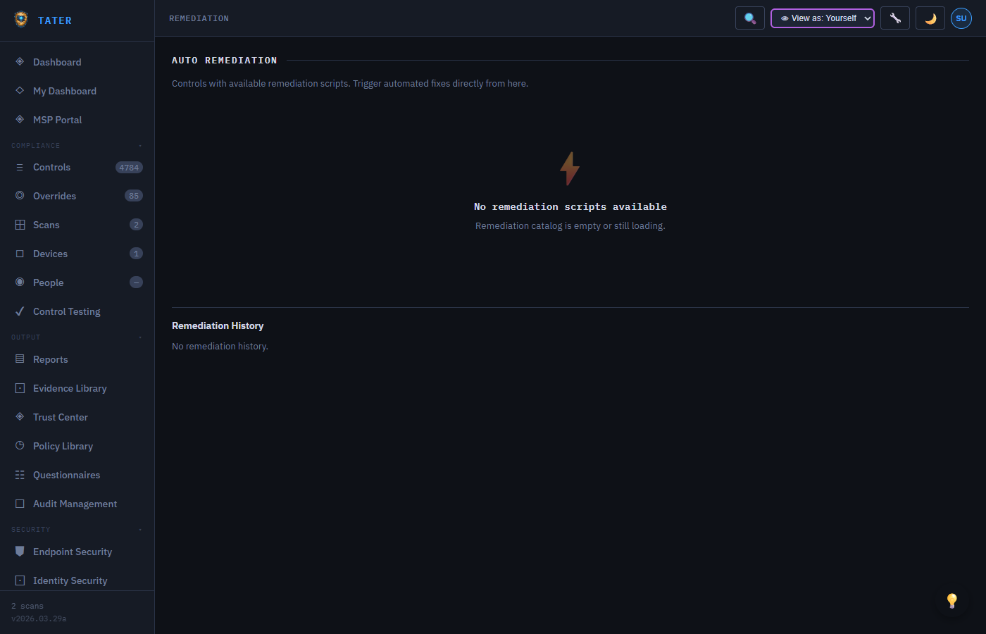Click the Reports document icon
This screenshot has width=986, height=634.
[20, 359]
